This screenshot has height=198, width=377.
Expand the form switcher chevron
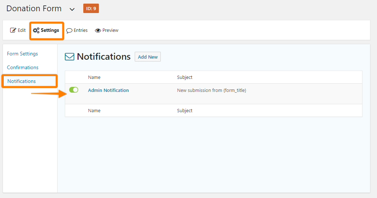pos(72,9)
